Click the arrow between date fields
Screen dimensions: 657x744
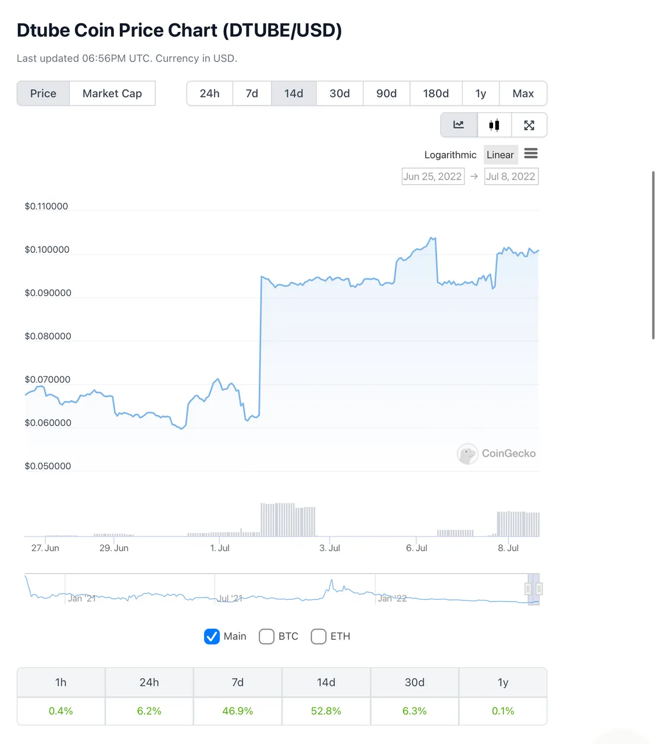[474, 176]
